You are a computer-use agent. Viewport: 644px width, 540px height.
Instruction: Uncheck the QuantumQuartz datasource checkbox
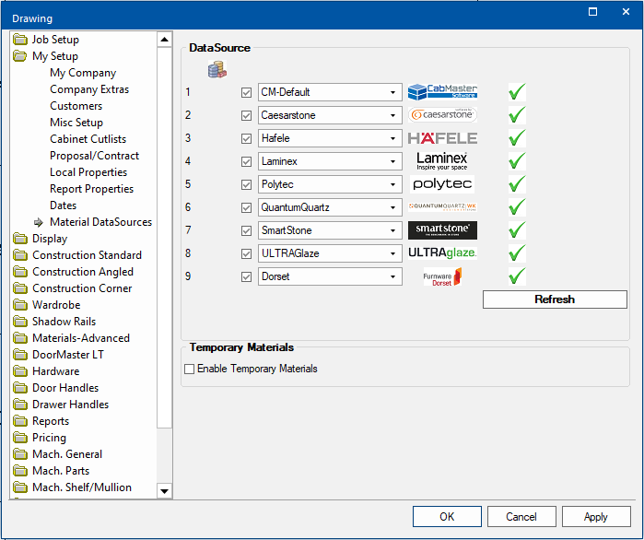[246, 207]
